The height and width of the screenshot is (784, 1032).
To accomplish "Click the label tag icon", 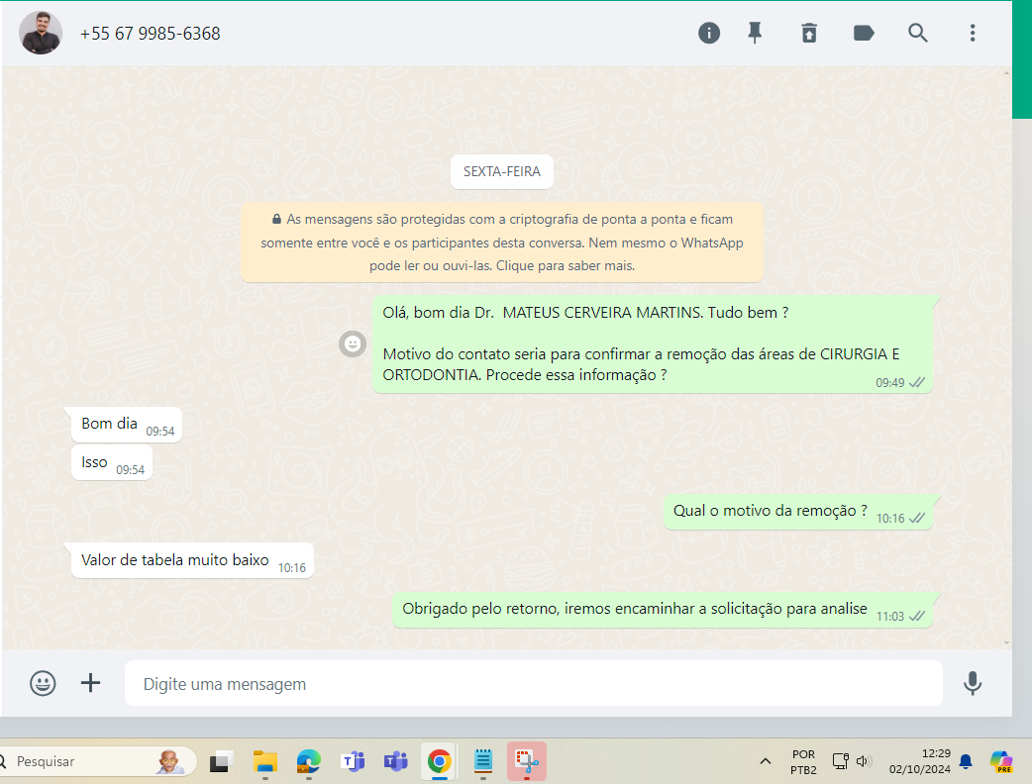I will coord(864,33).
